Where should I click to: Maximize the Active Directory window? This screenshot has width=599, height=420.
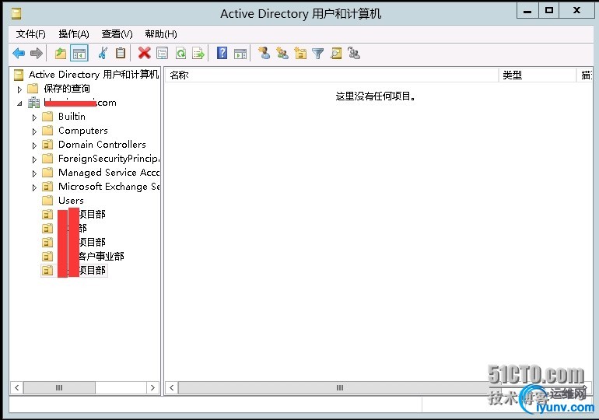tap(549, 11)
